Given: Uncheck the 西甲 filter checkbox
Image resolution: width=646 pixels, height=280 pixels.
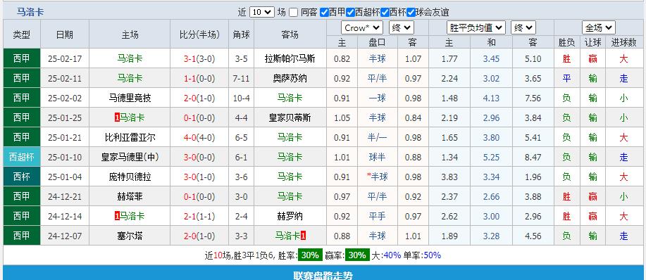Looking at the screenshot, I should (x=325, y=13).
